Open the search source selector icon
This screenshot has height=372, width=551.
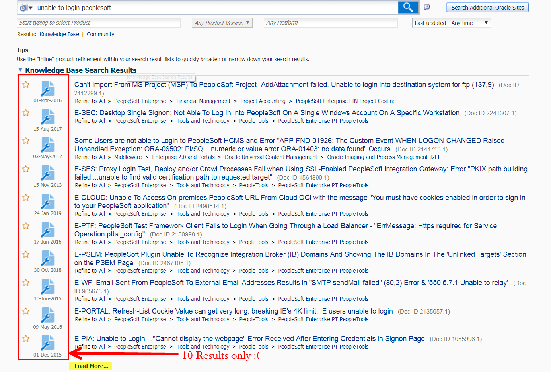pyautogui.click(x=26, y=8)
